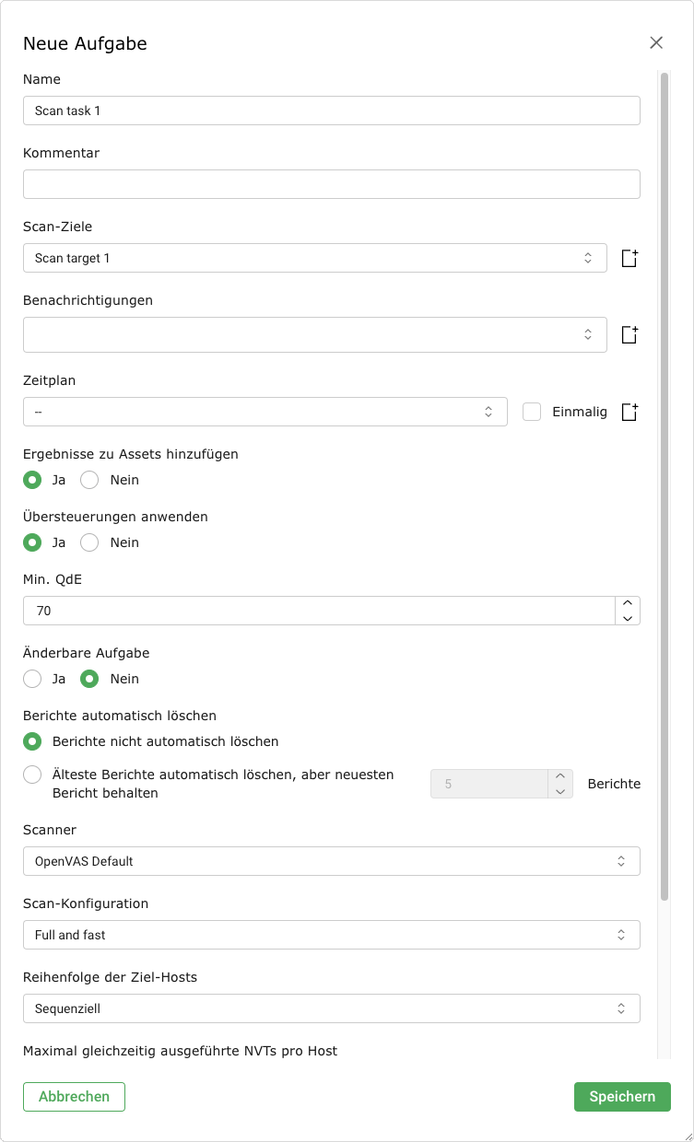The height and width of the screenshot is (1142, 694).
Task: Enable the Einmalig checkbox
Action: point(531,412)
